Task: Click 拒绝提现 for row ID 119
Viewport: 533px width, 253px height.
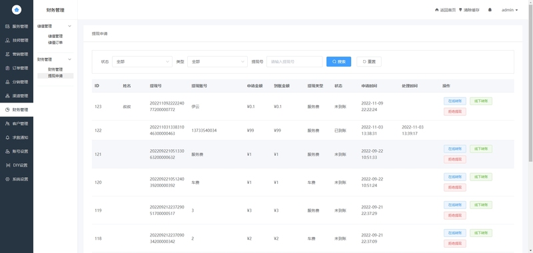Action: 455,216
